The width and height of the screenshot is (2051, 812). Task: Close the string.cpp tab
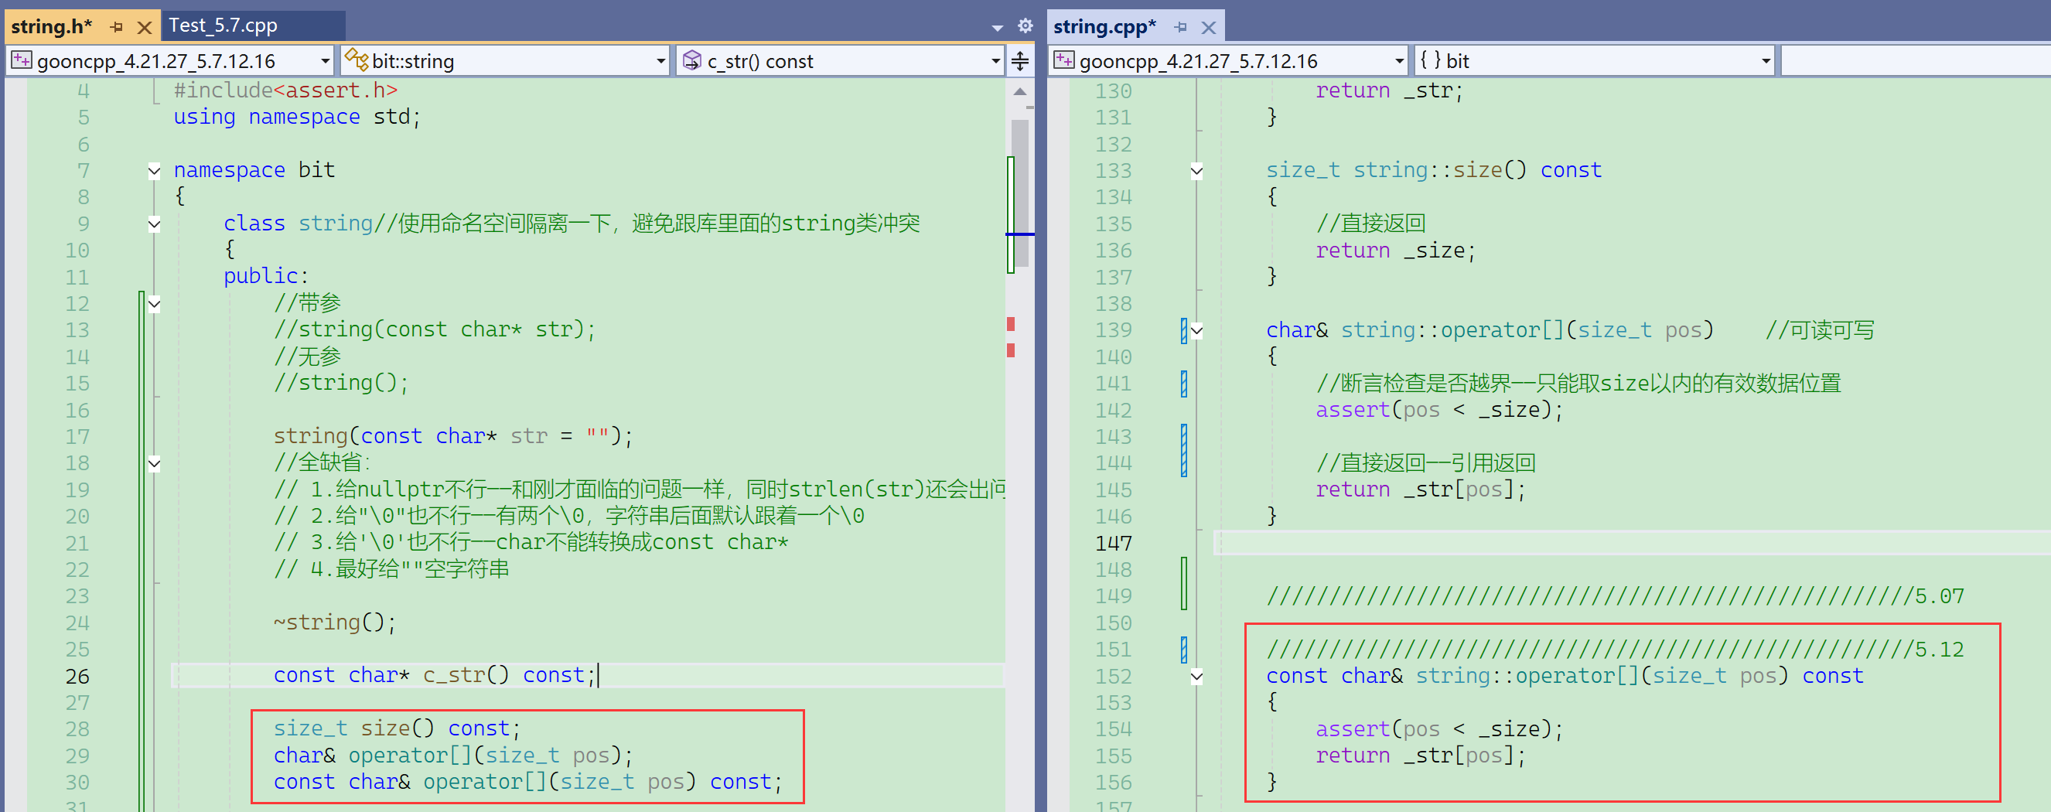[1209, 27]
